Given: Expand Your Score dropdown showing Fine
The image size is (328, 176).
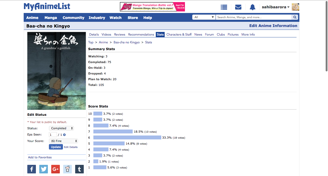Looking at the screenshot, I should pyautogui.click(x=63, y=141).
